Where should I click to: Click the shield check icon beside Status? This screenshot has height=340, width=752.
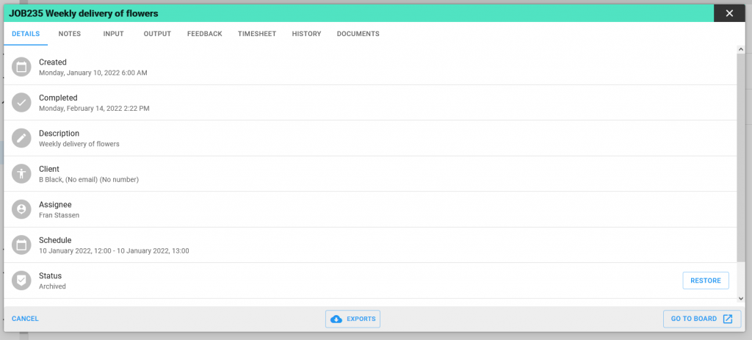tap(21, 281)
